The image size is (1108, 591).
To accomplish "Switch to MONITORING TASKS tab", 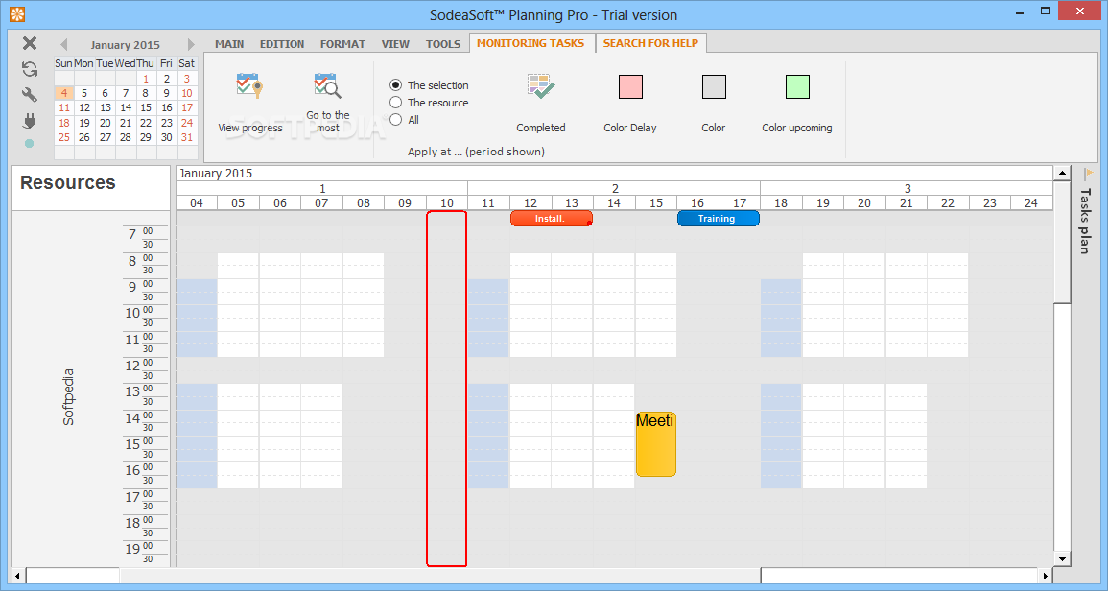I will click(530, 43).
